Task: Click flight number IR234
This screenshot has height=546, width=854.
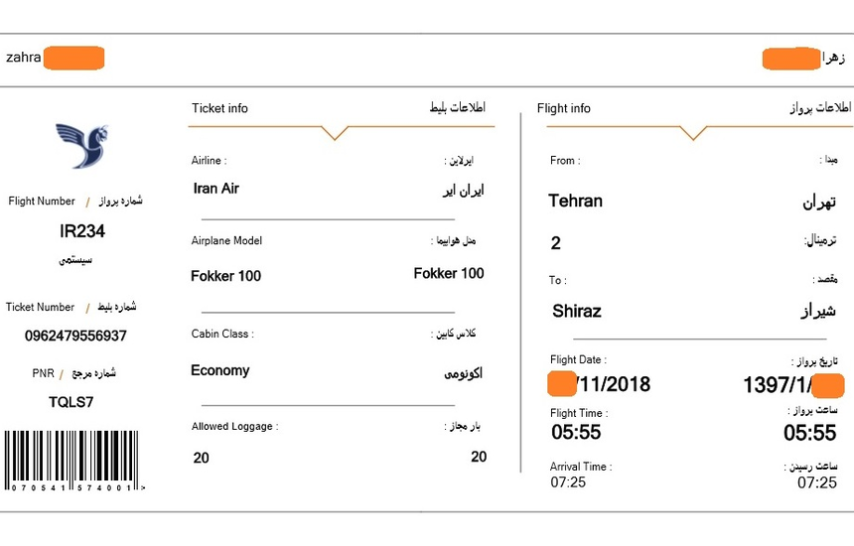Action: (x=82, y=231)
